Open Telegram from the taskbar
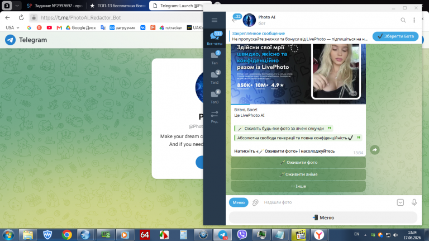Viewport: 429px width, 241px height. pos(222,235)
